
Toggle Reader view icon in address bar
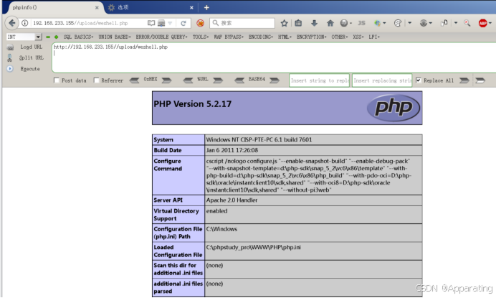[151, 23]
